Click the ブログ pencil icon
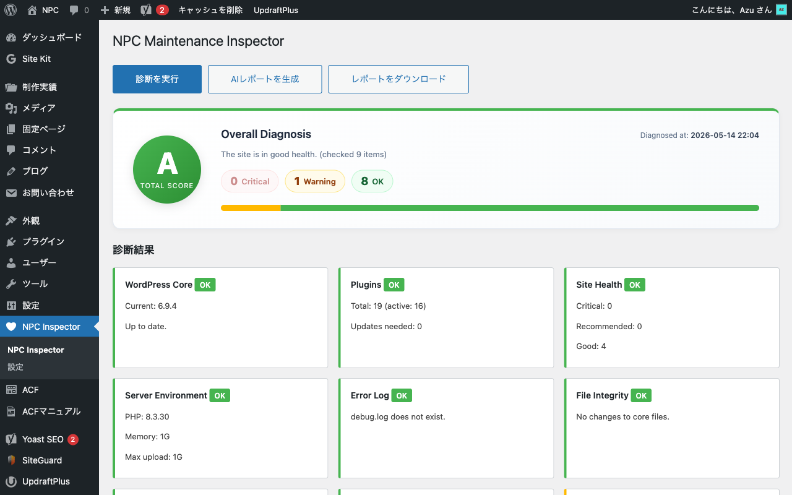Image resolution: width=792 pixels, height=495 pixels. tap(11, 171)
